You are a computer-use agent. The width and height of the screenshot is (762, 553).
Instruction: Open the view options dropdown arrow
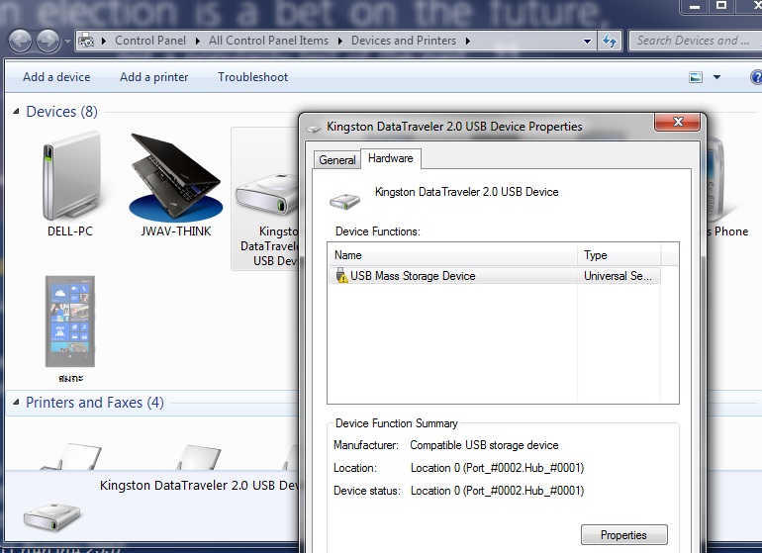(716, 77)
